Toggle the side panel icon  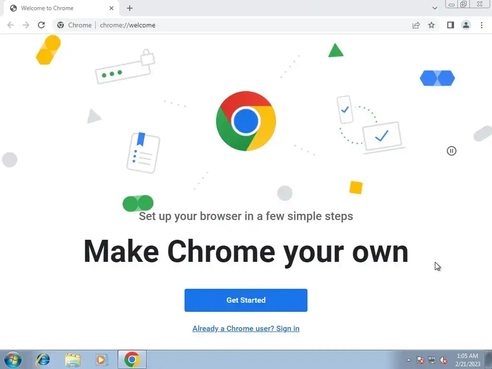coord(451,25)
